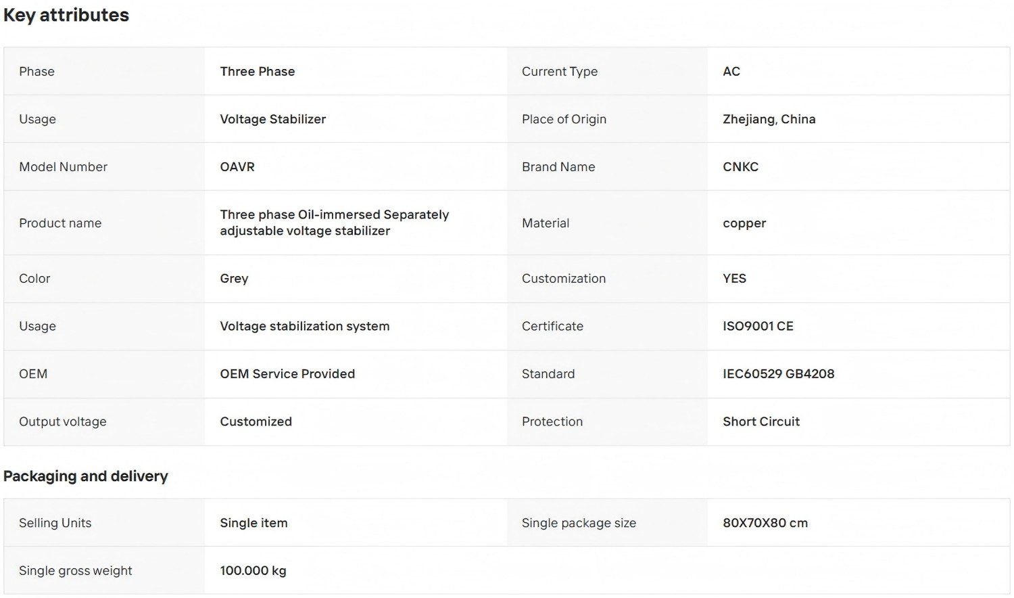Select the OAVR model number
The image size is (1014, 598).
click(x=237, y=166)
